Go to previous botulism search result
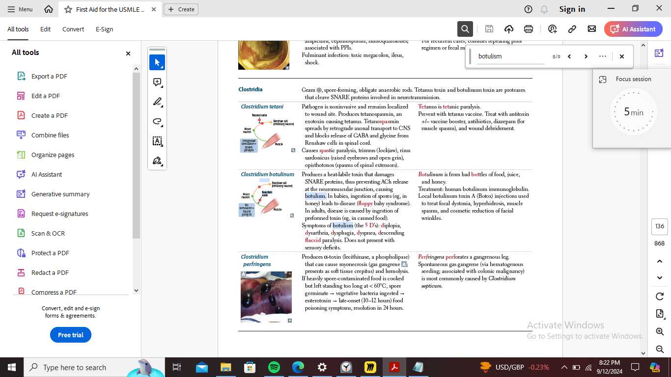This screenshot has width=671, height=377. pyautogui.click(x=569, y=56)
